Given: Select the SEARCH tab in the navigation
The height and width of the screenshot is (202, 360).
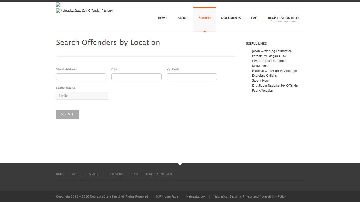Looking at the screenshot, I should tap(205, 18).
